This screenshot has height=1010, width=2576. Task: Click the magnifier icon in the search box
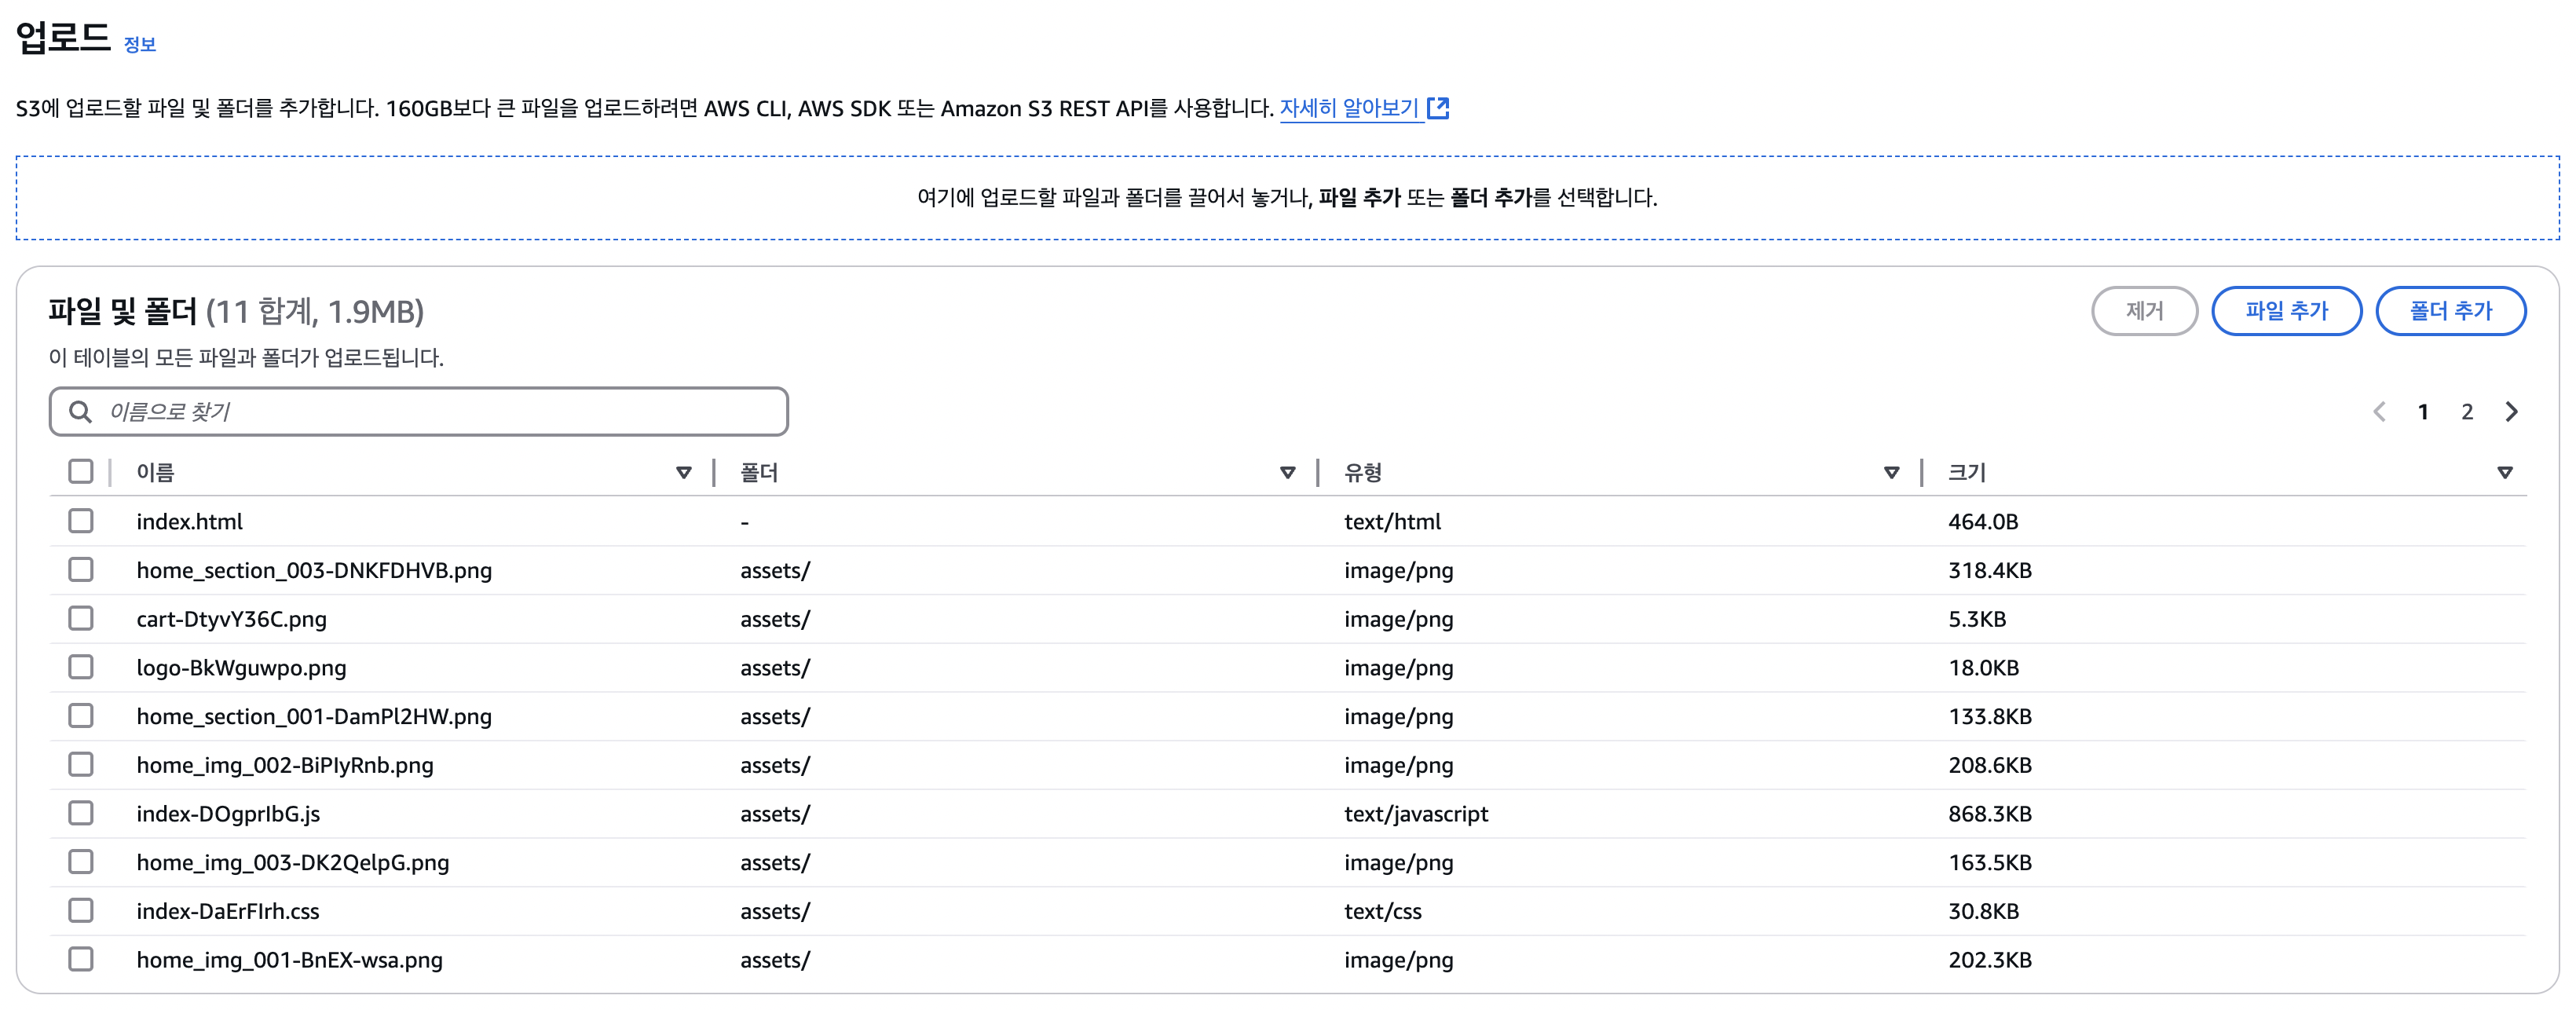80,412
